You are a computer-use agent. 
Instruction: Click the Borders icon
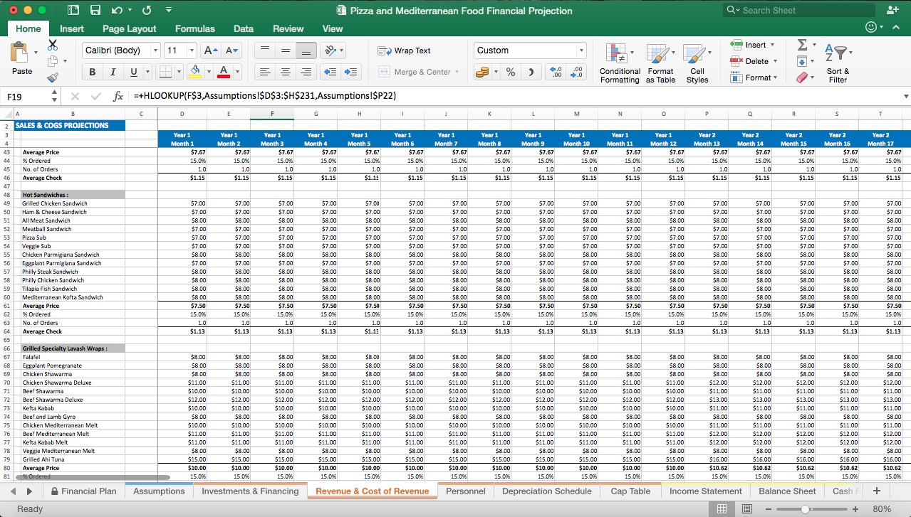pyautogui.click(x=164, y=72)
